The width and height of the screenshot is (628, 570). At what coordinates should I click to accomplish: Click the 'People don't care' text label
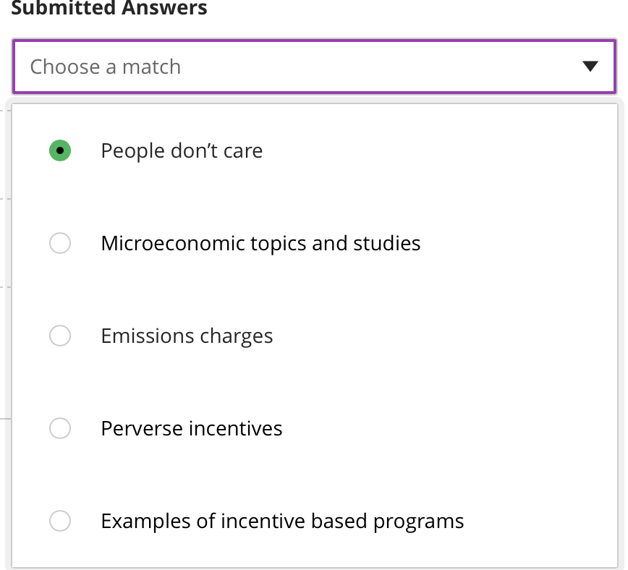tap(182, 150)
